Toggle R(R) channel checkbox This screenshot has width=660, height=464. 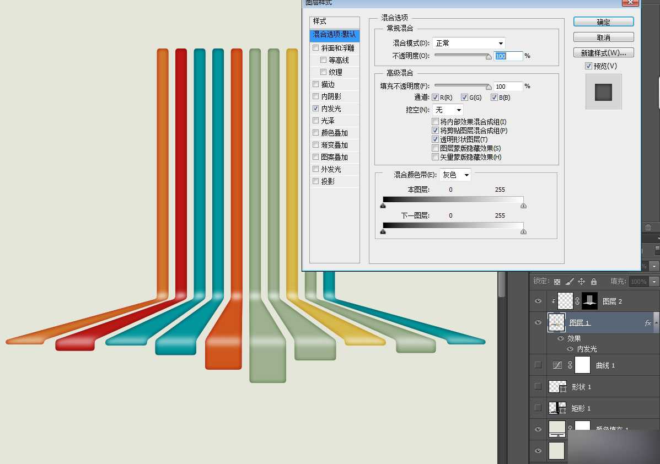(435, 98)
